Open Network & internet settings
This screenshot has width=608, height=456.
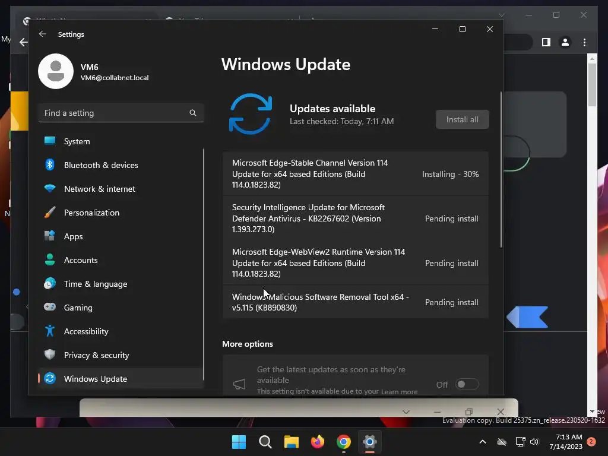click(x=121, y=189)
